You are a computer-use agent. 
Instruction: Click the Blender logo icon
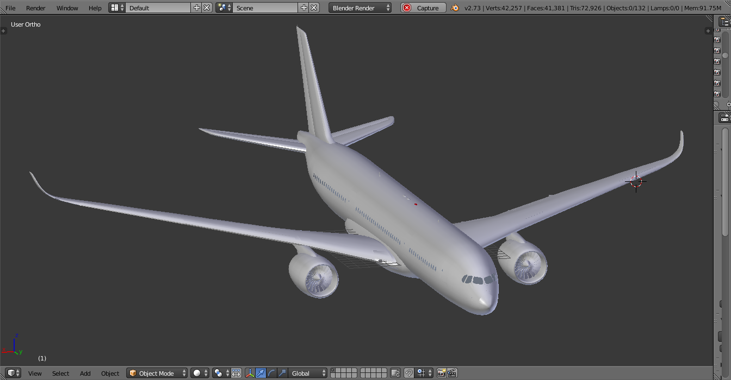click(455, 8)
